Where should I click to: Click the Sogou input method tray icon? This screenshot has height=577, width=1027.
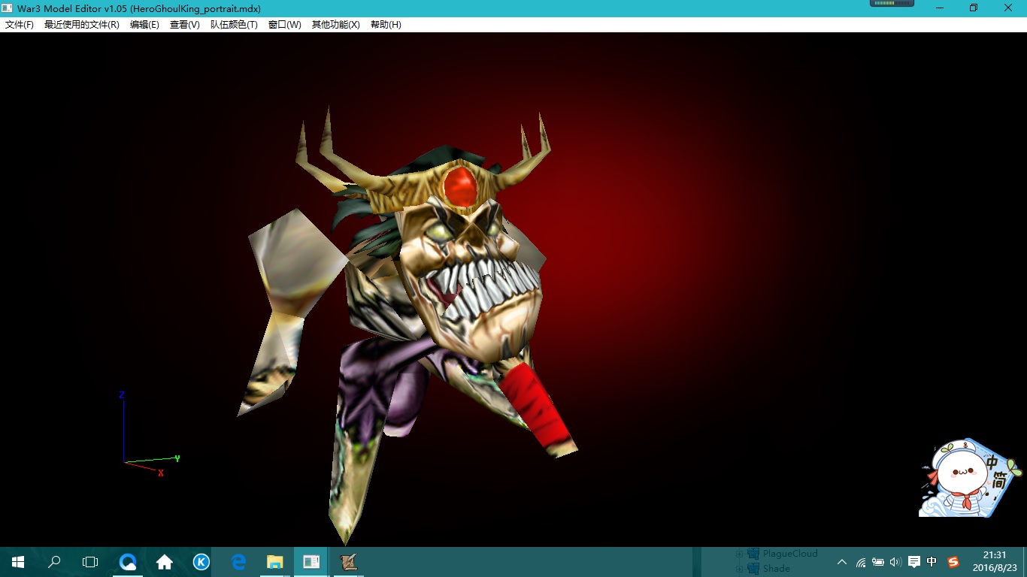(x=953, y=562)
